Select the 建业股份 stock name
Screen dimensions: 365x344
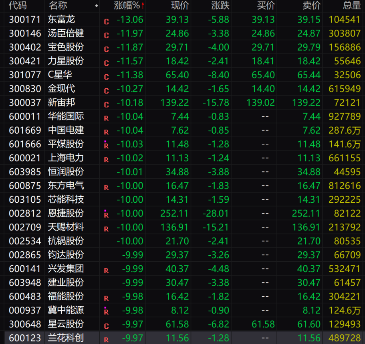pyautogui.click(x=66, y=282)
